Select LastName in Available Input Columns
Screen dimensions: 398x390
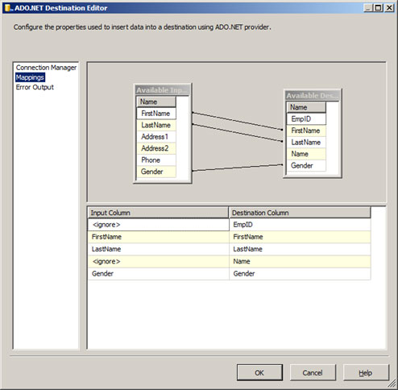pos(156,125)
